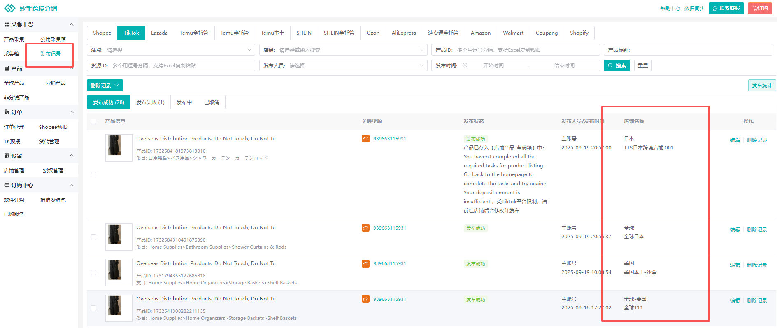Open the 发布失败 (1) tab
This screenshot has height=328, width=777.
(x=150, y=102)
